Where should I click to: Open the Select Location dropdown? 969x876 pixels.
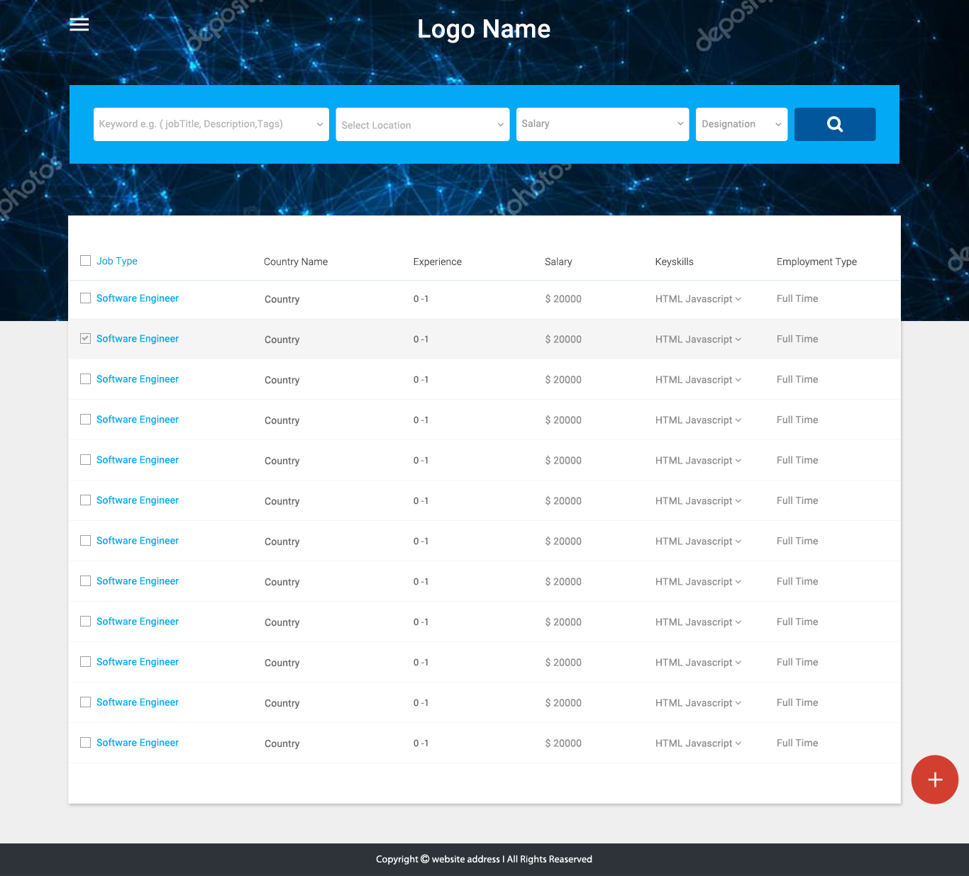click(423, 124)
